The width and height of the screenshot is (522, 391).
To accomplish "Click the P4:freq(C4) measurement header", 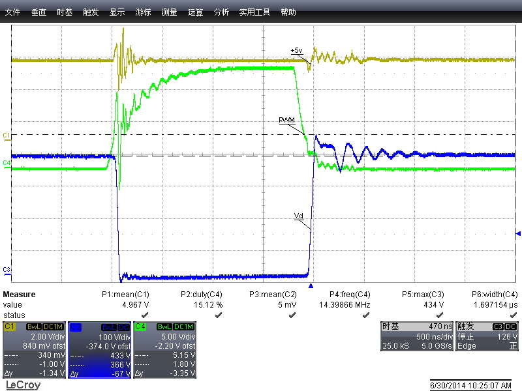I will 350,295.
